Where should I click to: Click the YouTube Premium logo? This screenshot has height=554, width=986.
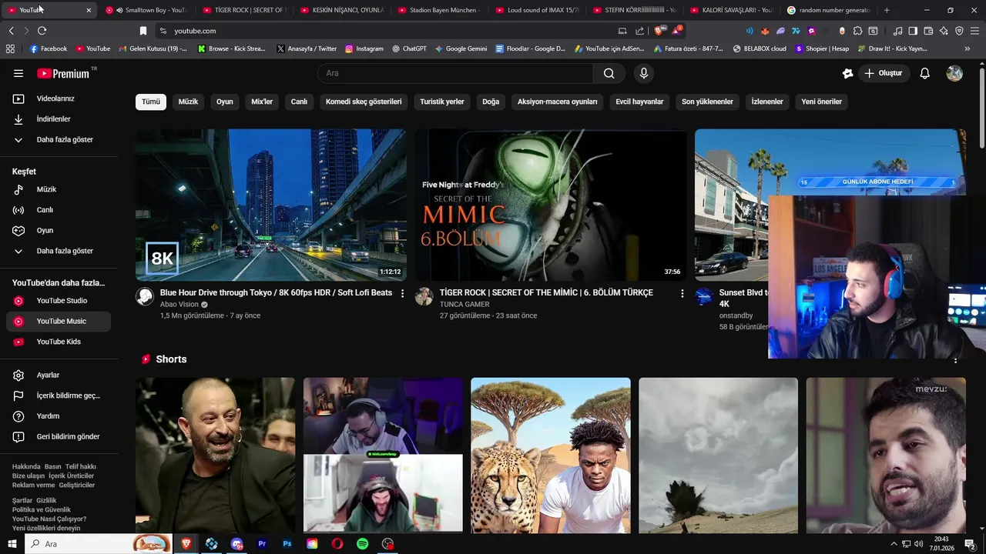(63, 73)
